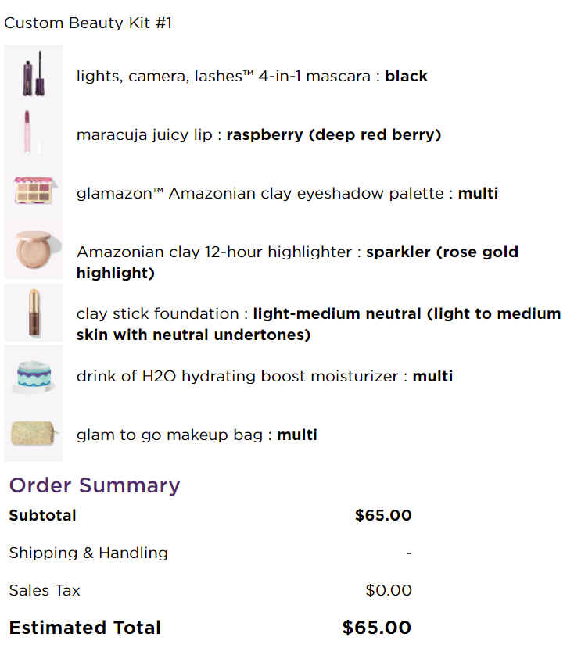Open the glamazon eyeshadow palette image

33,191
